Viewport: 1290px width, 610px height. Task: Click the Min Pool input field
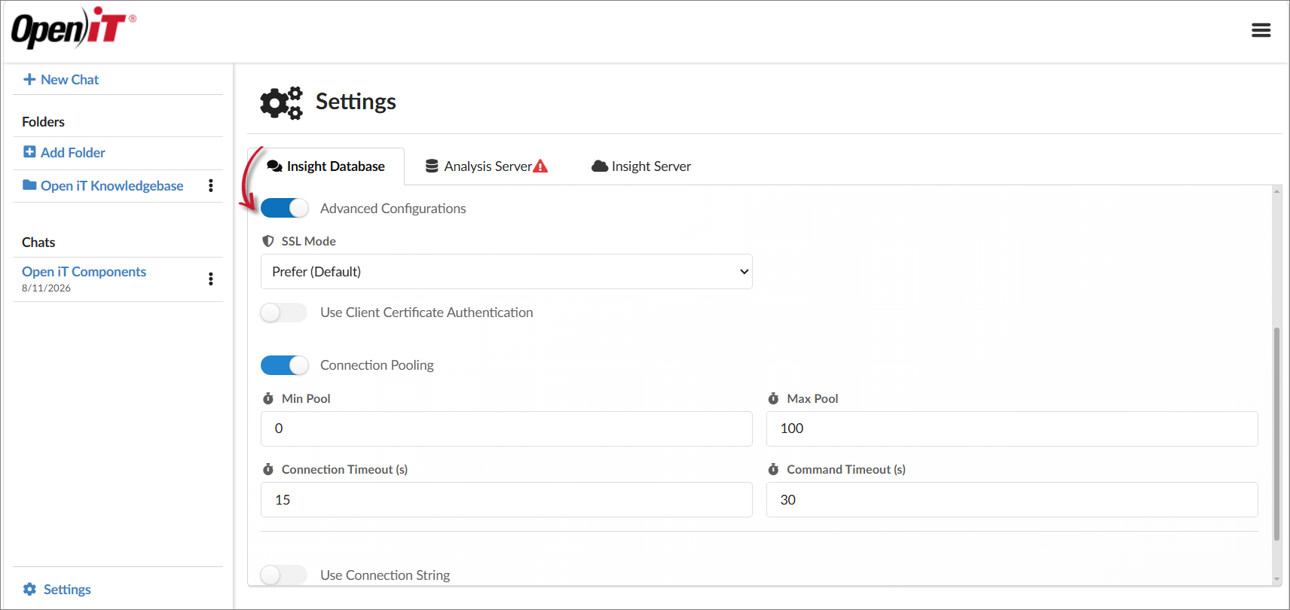tap(506, 429)
